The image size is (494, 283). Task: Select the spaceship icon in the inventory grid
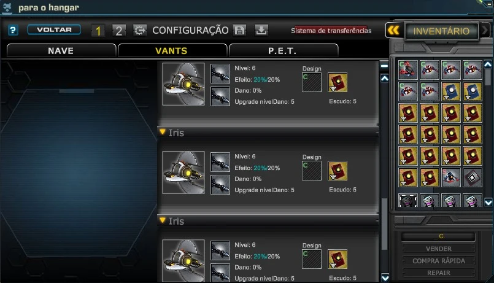tap(451, 177)
